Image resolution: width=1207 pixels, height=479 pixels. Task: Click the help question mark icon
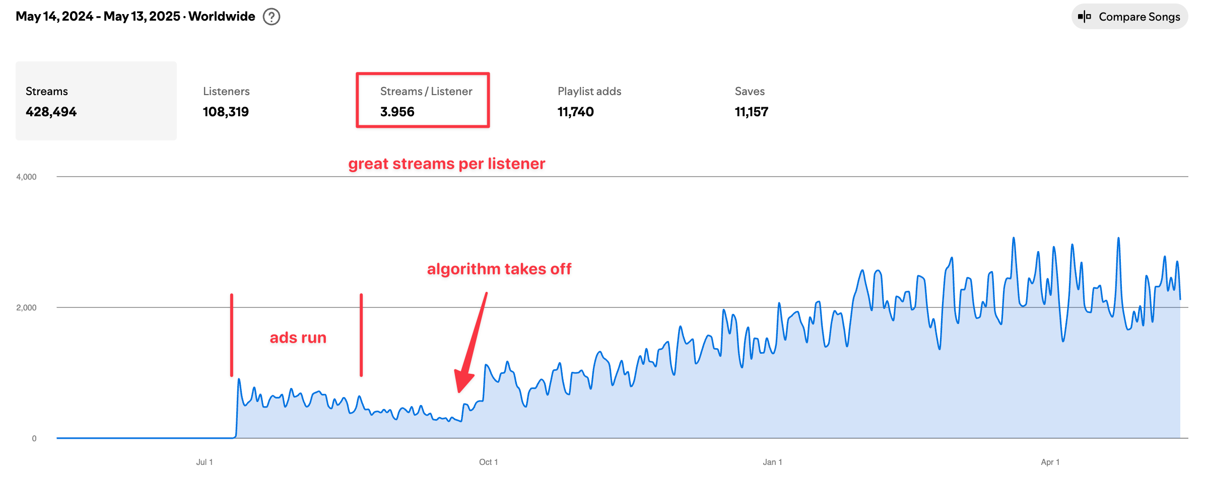coord(272,17)
